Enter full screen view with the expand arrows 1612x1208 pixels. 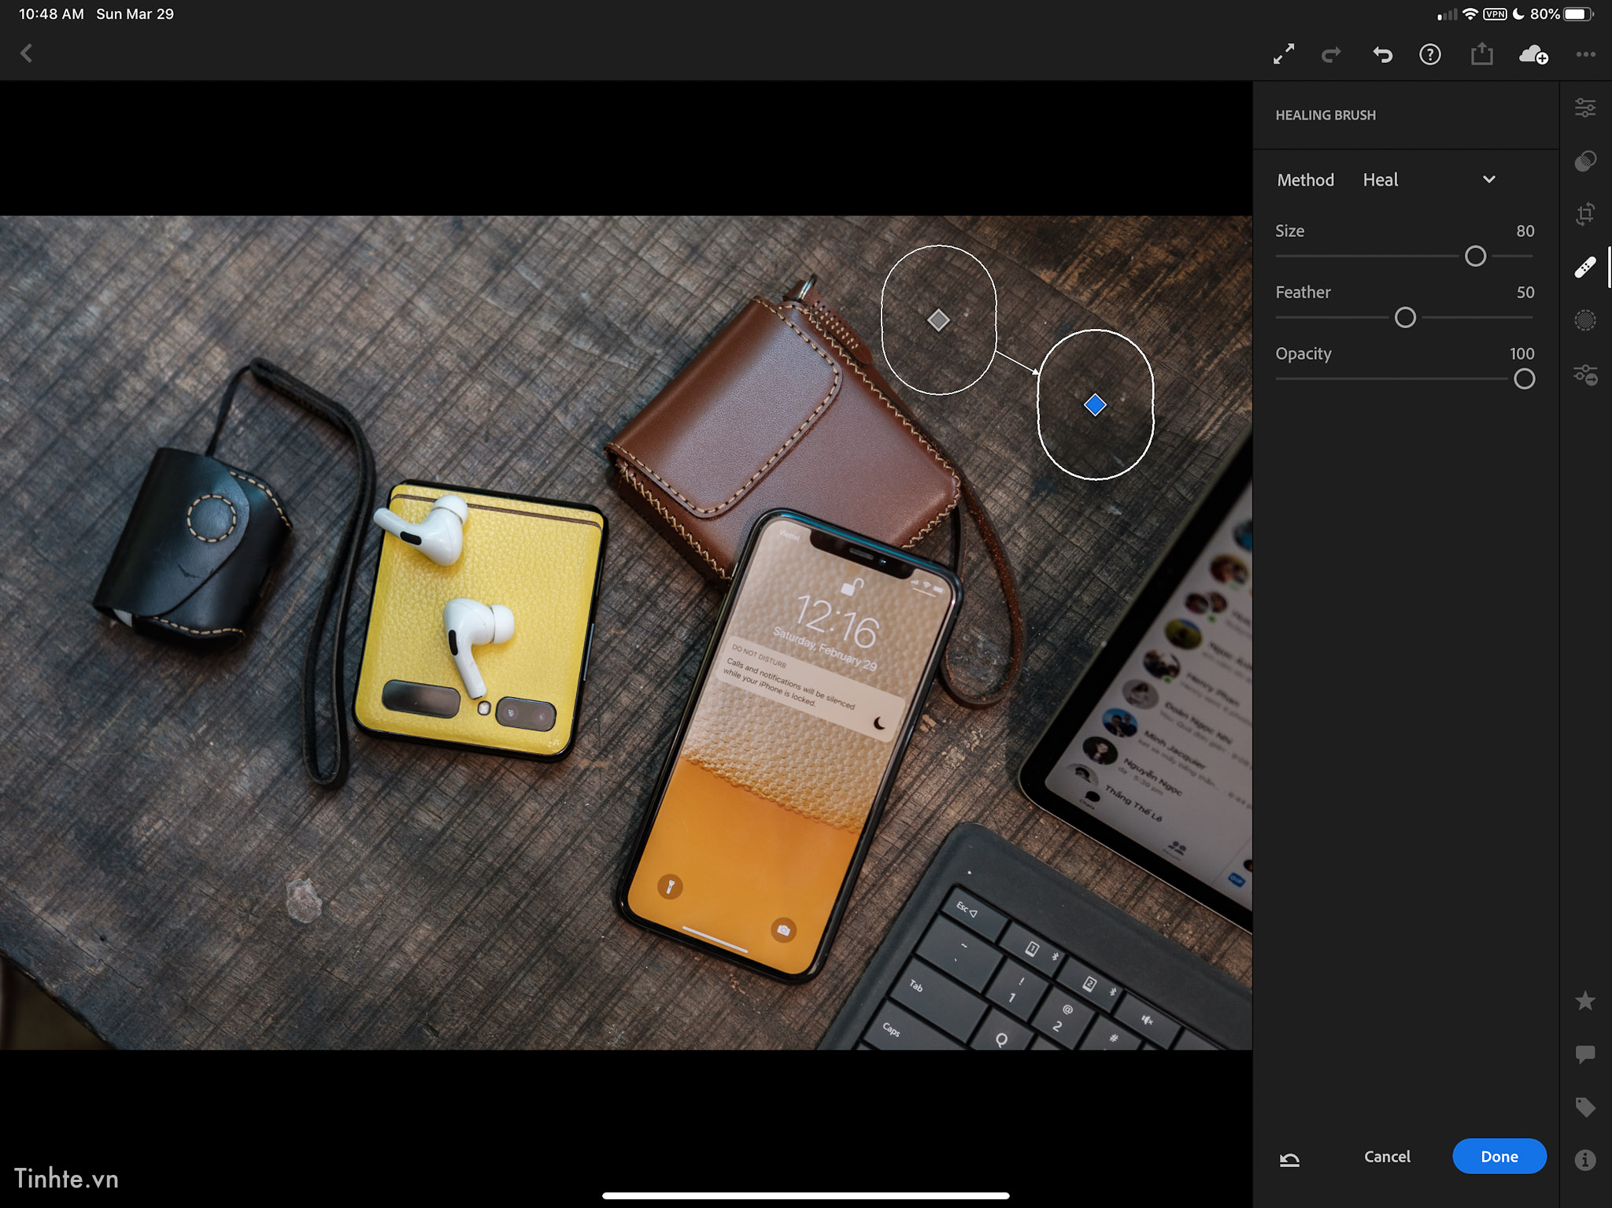[1284, 54]
